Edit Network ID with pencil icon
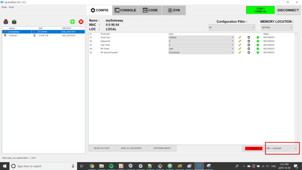 [x=239, y=41]
